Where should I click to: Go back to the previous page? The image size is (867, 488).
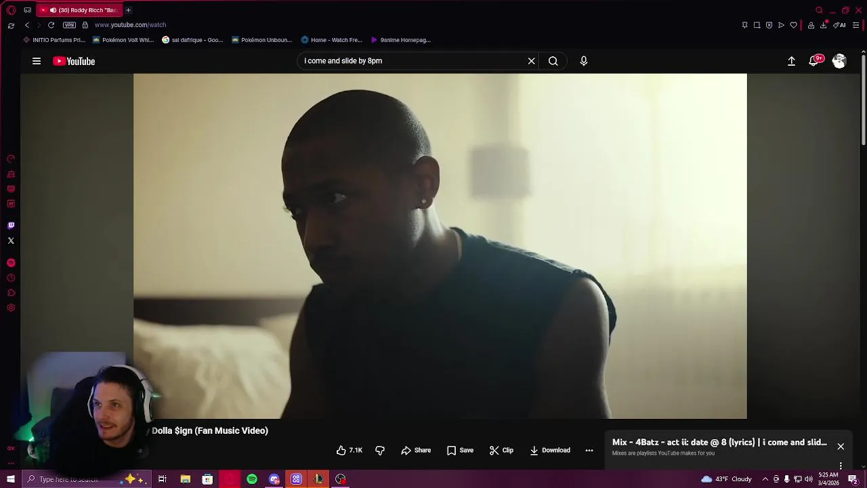click(x=27, y=25)
